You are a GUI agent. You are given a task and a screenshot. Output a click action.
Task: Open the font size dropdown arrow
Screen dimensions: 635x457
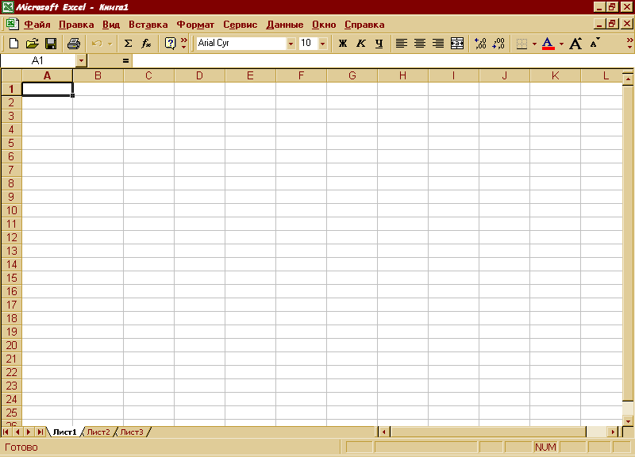(x=323, y=44)
